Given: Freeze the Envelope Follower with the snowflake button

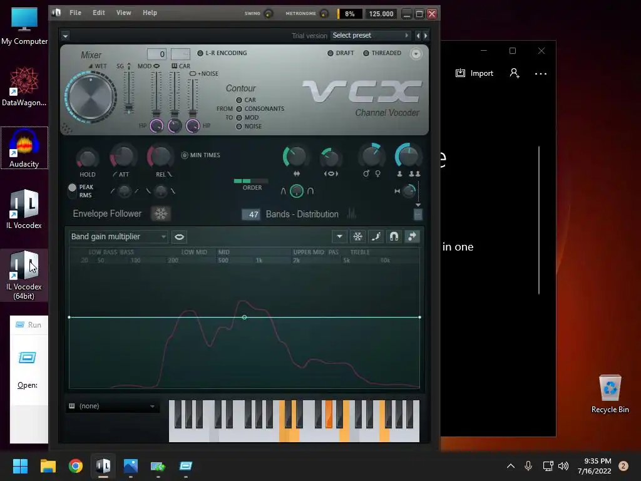Looking at the screenshot, I should click(161, 214).
